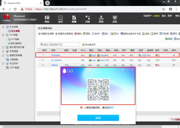Click the QQ settings gear icon
The height and width of the screenshot is (128, 180).
pyautogui.click(x=123, y=69)
